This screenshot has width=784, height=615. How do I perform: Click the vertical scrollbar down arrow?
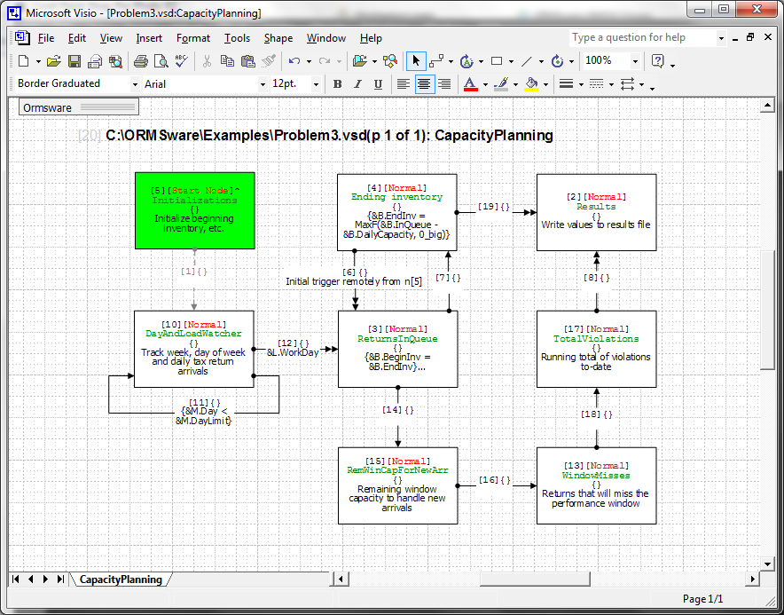pos(767,564)
